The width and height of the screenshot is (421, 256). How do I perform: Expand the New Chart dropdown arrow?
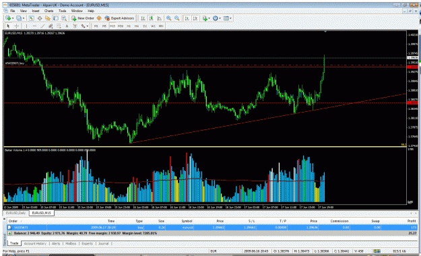pos(13,18)
